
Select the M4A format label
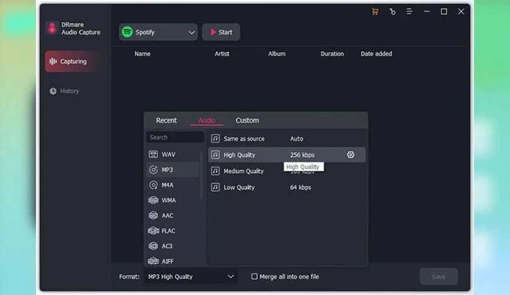168,185
